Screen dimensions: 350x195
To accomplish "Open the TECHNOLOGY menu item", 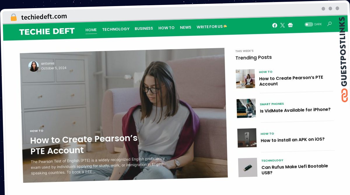I will (116, 29).
